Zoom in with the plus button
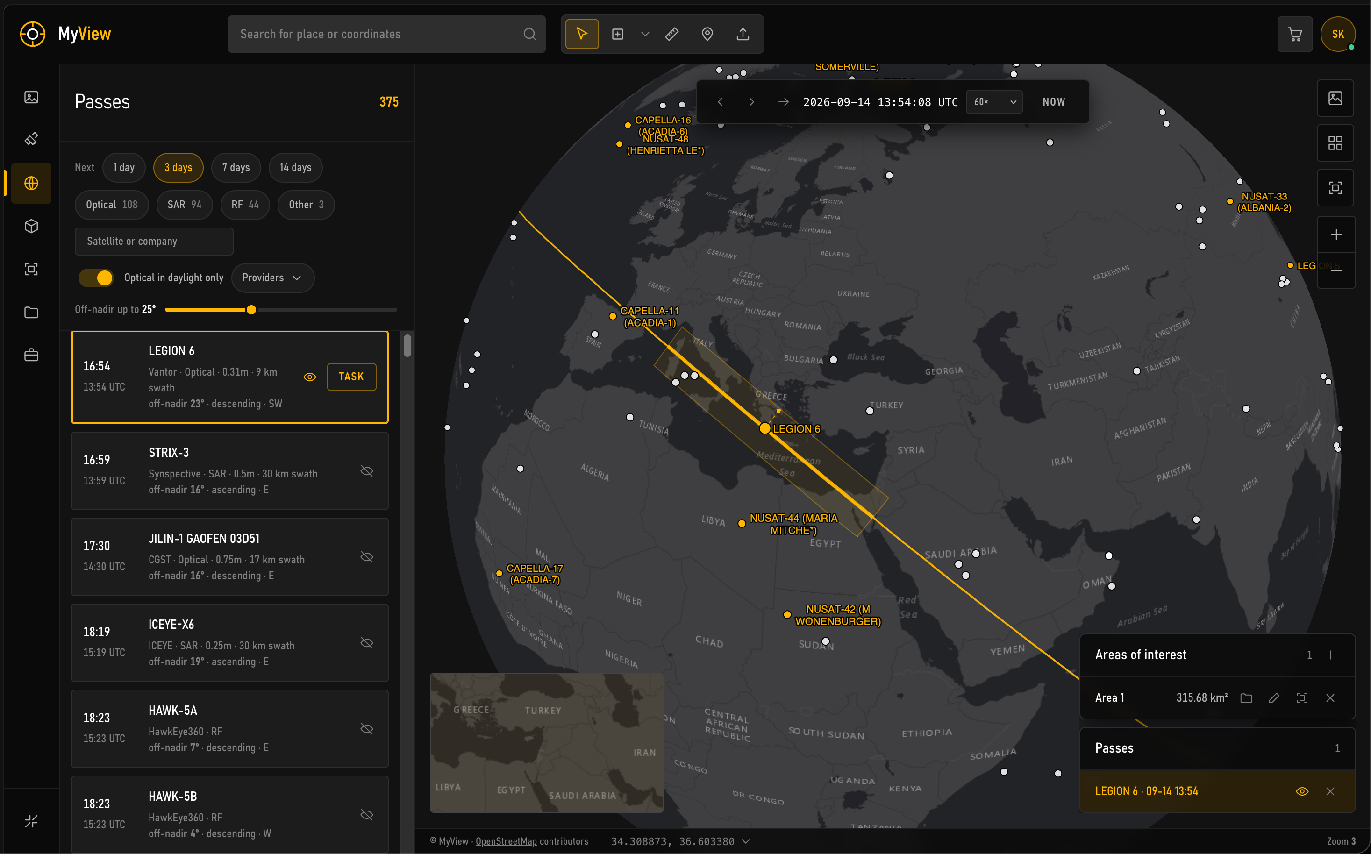The width and height of the screenshot is (1371, 854). (x=1335, y=235)
